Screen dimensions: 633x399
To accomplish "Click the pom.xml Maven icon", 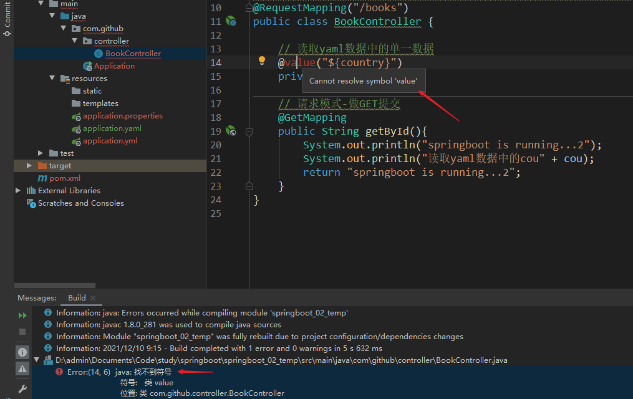I will [42, 178].
